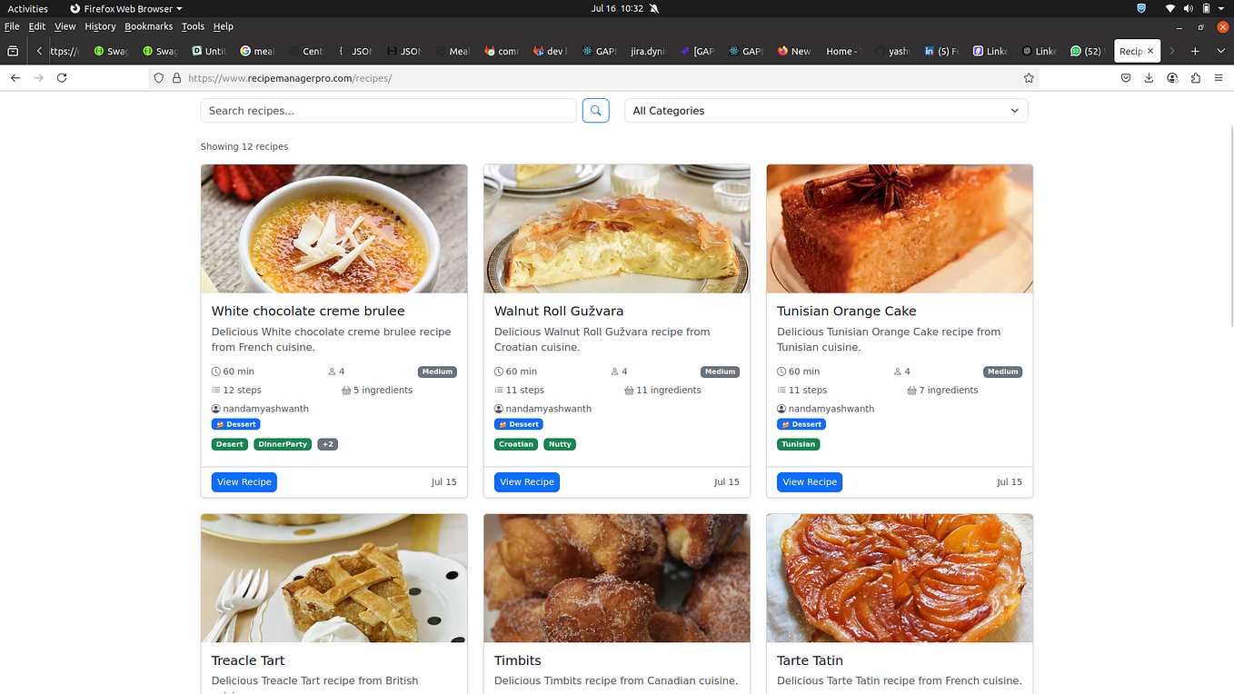The width and height of the screenshot is (1234, 694).
Task: View Recipe for White chocolate creme brulee
Action: (x=244, y=482)
